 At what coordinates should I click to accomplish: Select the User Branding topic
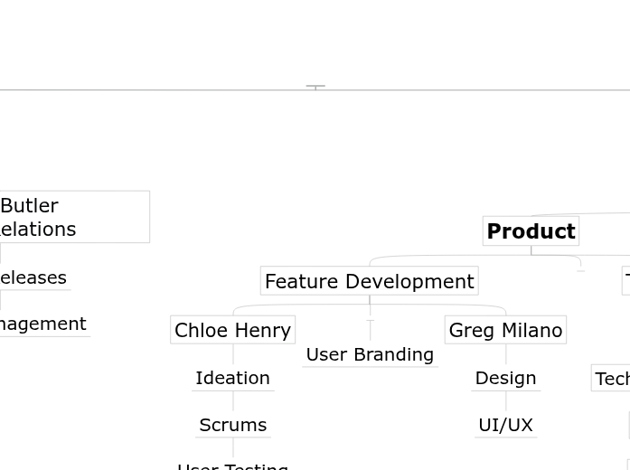click(370, 354)
